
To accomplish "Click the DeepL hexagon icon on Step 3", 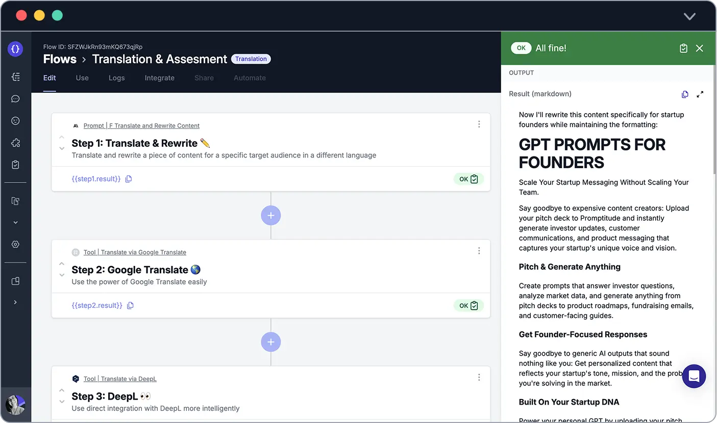I will 76,379.
